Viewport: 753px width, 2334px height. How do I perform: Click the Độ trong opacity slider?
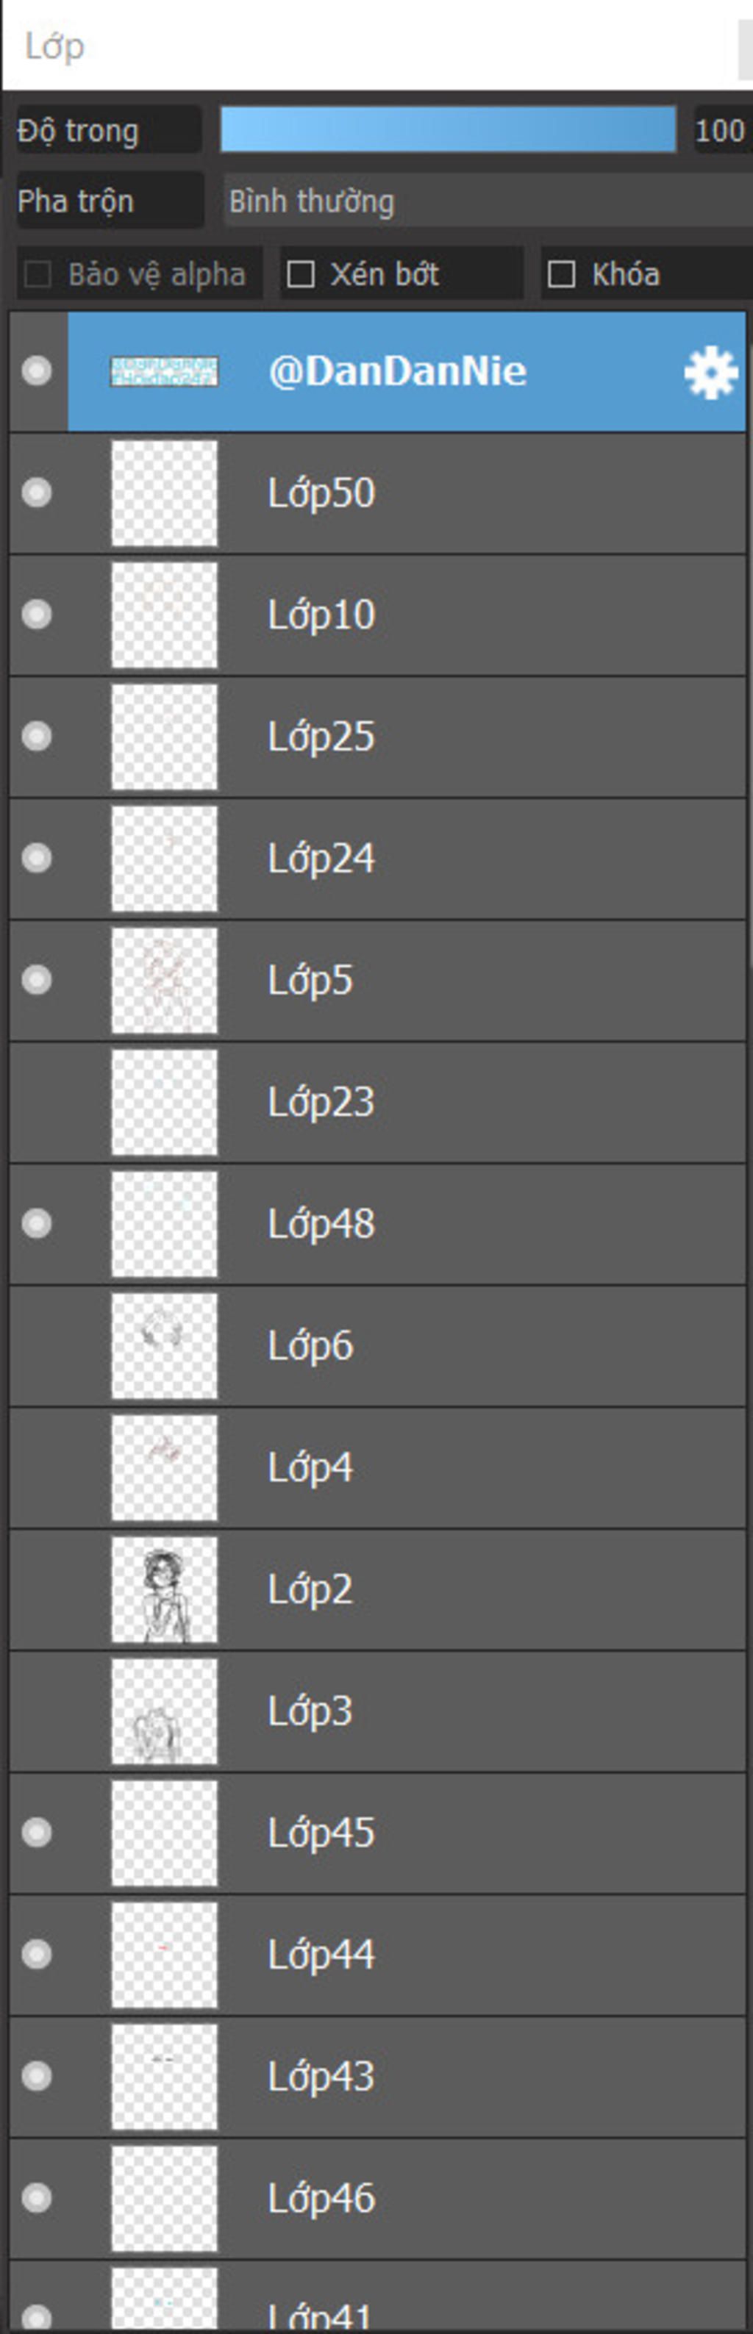click(448, 130)
